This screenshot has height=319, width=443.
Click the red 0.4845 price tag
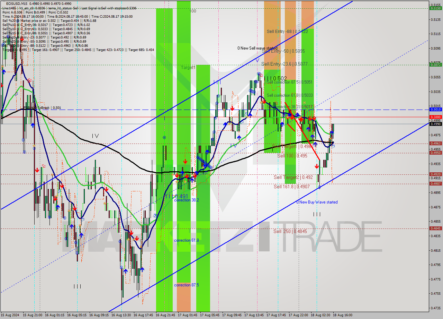(x=435, y=228)
